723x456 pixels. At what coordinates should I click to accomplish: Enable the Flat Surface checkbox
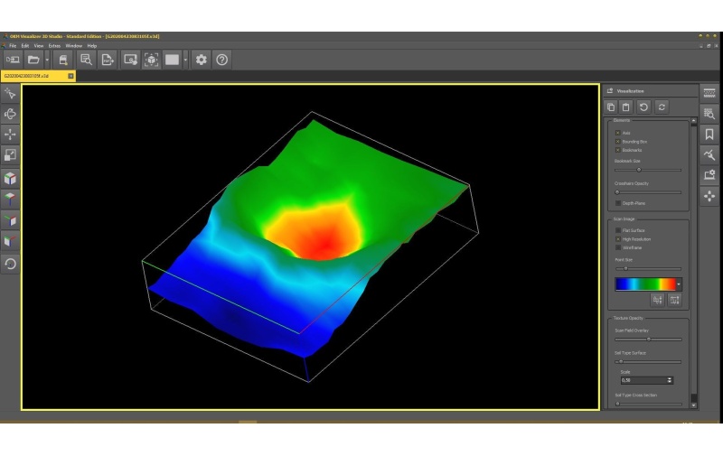click(x=618, y=230)
